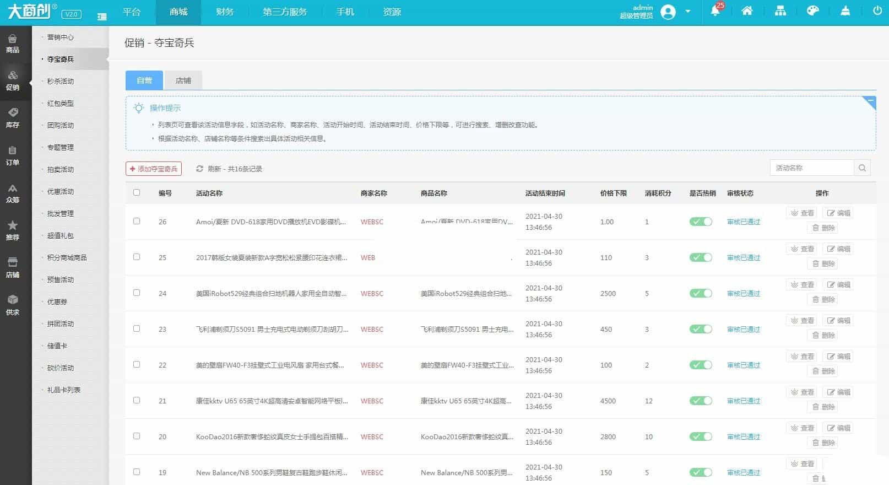Toggle the sidebar menu collapse icon

click(102, 17)
